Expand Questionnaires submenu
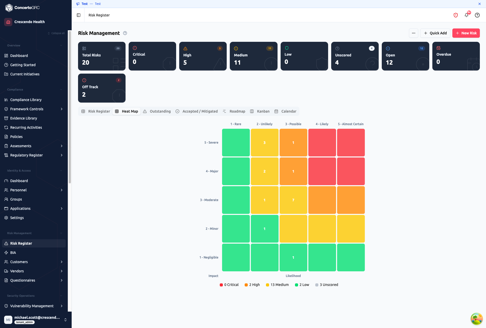This screenshot has height=328, width=486. click(62, 280)
